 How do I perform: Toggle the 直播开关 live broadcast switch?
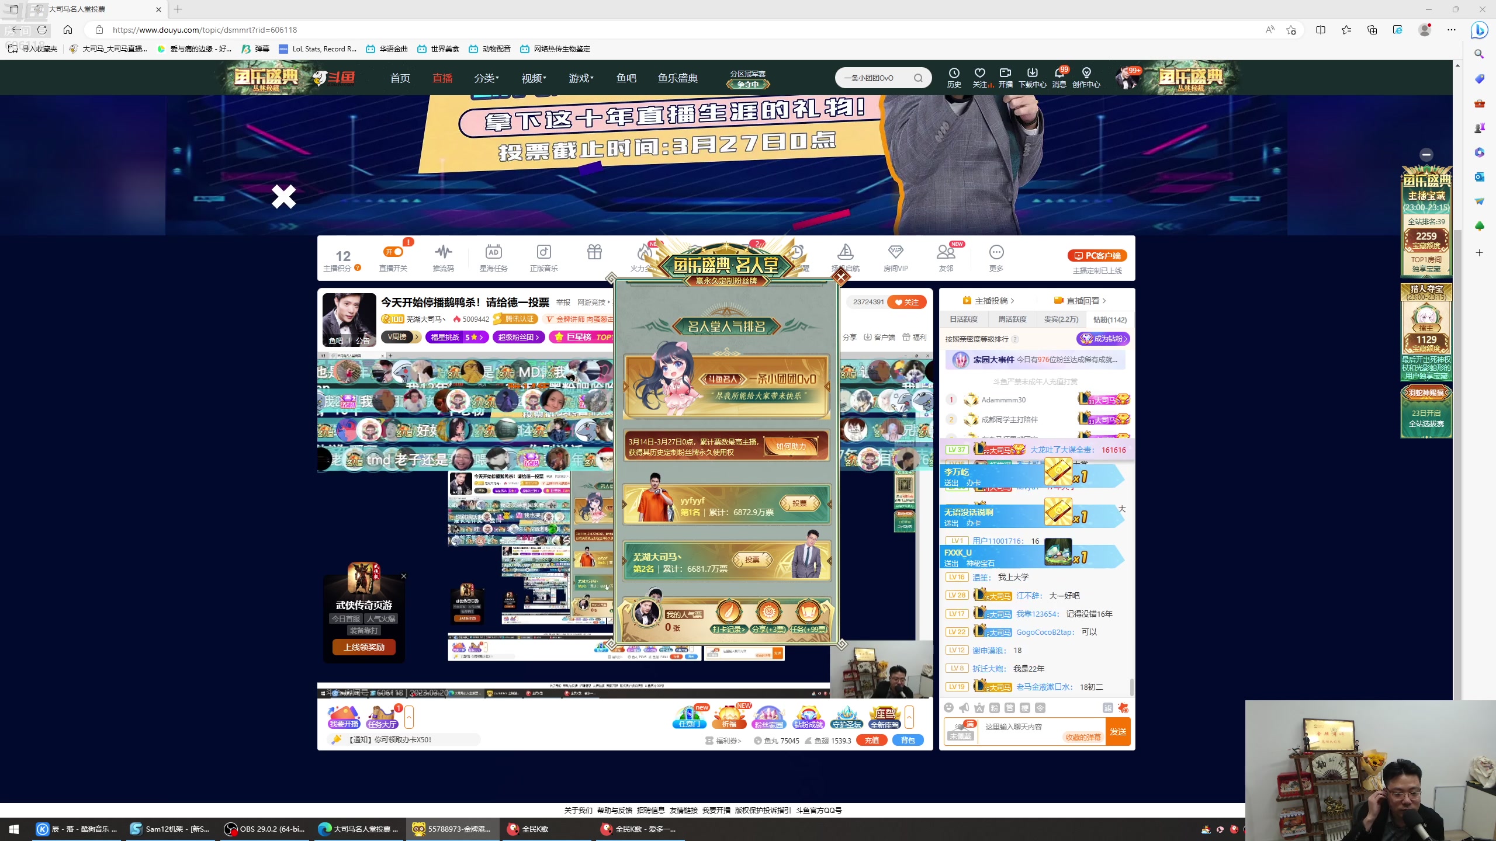(x=393, y=252)
